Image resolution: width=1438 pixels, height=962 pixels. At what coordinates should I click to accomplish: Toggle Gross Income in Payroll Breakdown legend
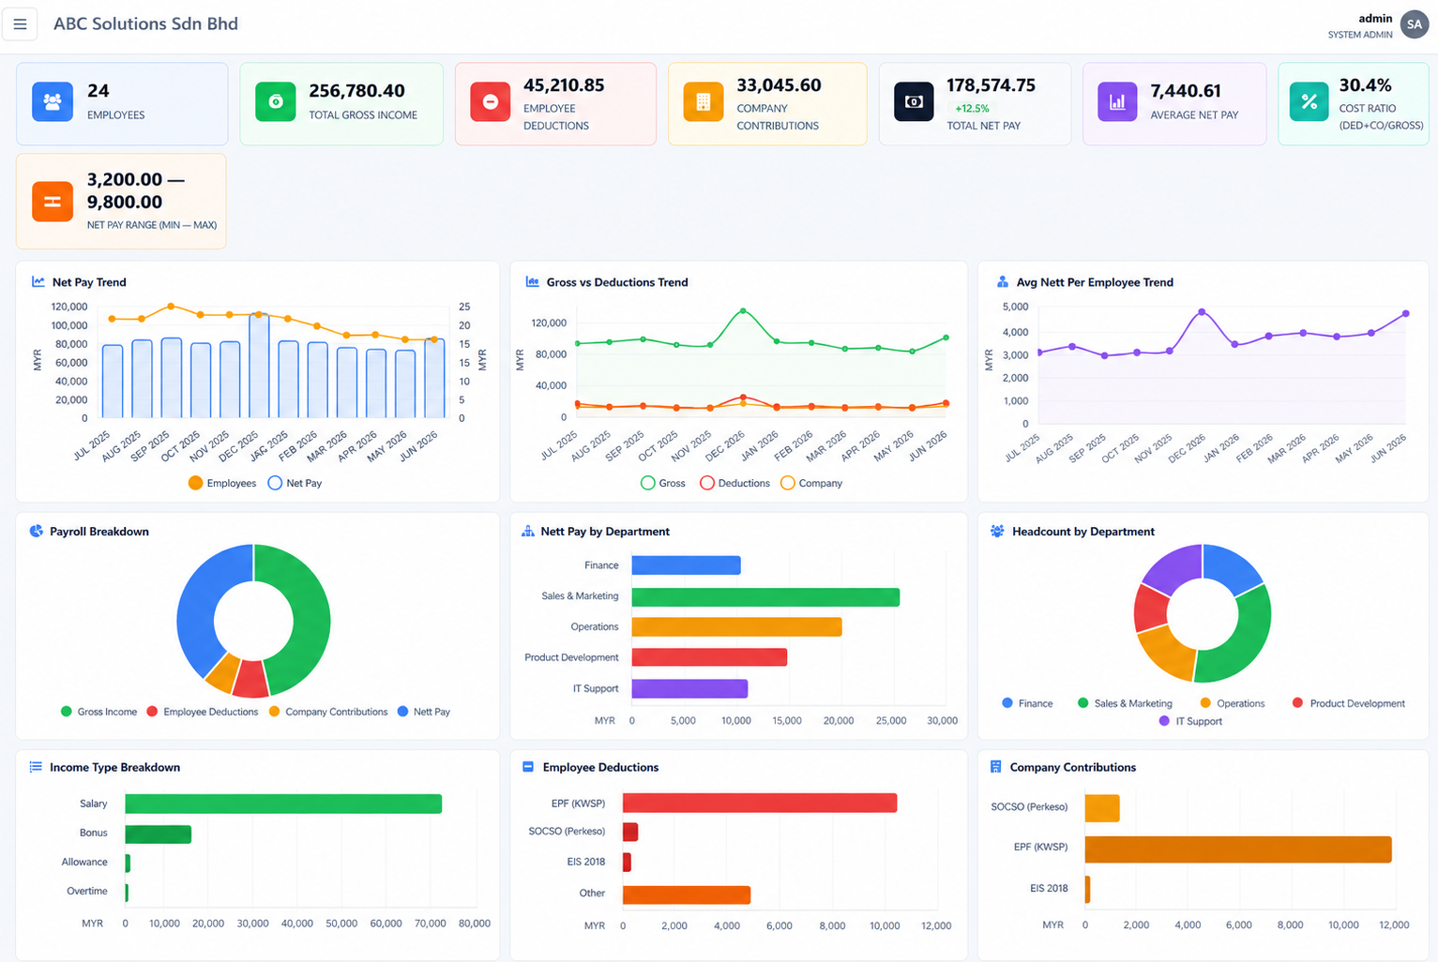tap(98, 712)
